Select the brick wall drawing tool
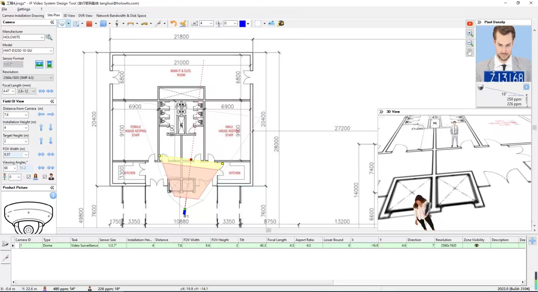 89,24
